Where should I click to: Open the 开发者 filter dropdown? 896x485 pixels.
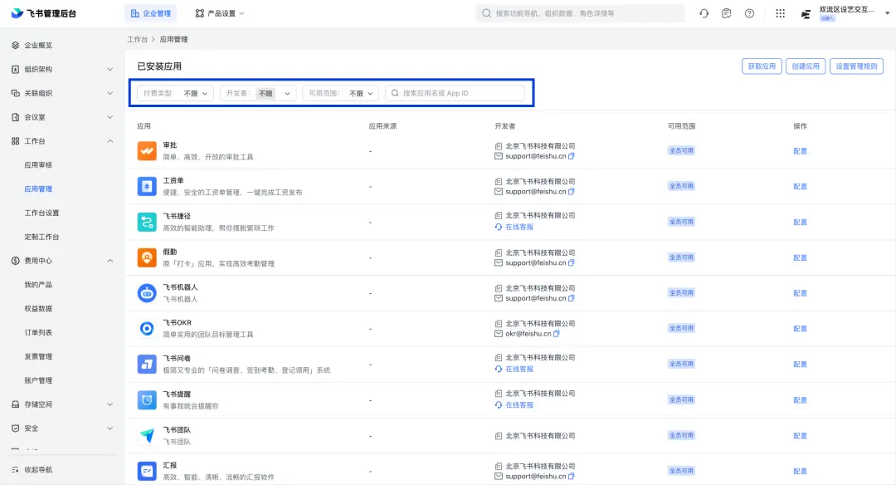coord(258,94)
